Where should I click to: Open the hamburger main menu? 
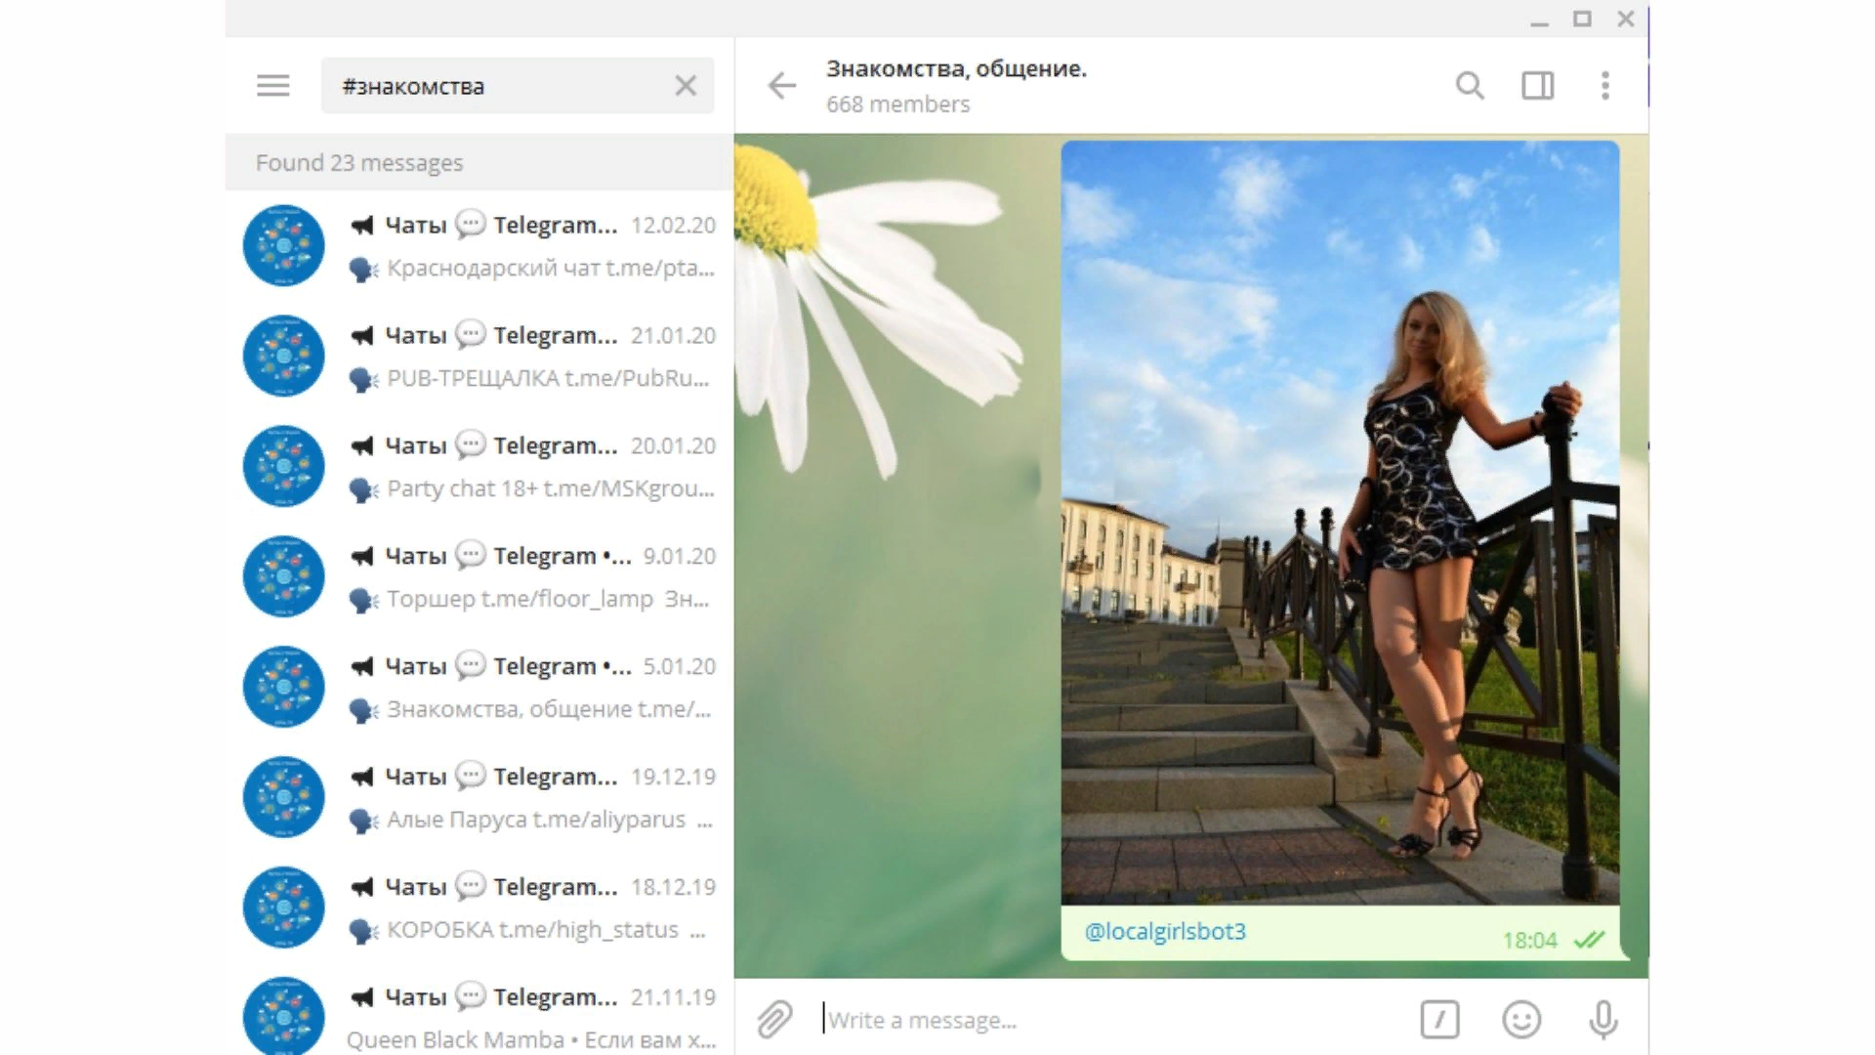tap(272, 86)
